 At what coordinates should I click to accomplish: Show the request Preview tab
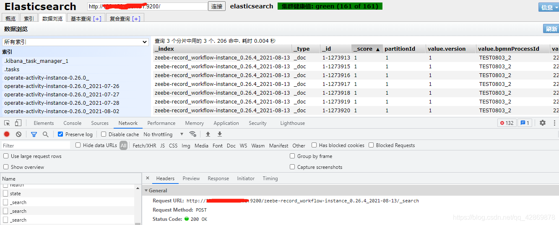coord(191,178)
